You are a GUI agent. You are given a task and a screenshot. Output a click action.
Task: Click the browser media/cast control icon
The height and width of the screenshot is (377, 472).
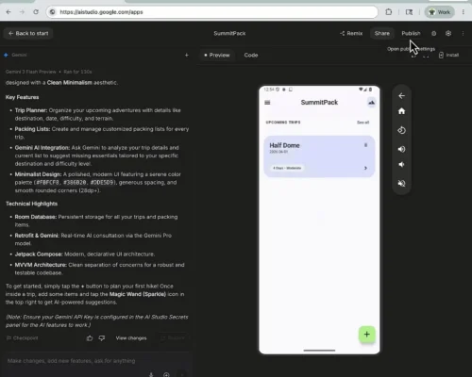point(409,12)
